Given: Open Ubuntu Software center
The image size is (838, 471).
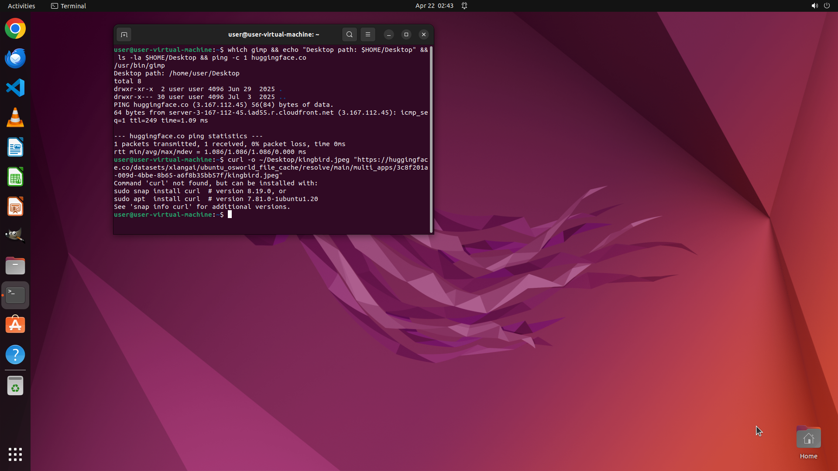Looking at the screenshot, I should (15, 325).
